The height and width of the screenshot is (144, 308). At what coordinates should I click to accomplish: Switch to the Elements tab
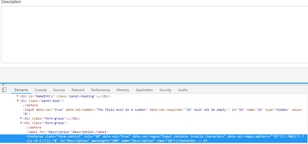coord(21,90)
